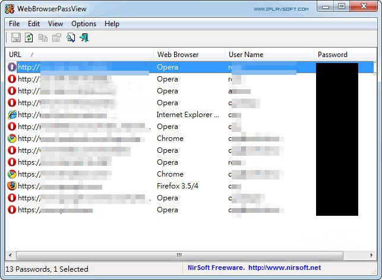Select the Firefox 3.5/4 browser cell
The width and height of the screenshot is (382, 280).
(x=178, y=186)
